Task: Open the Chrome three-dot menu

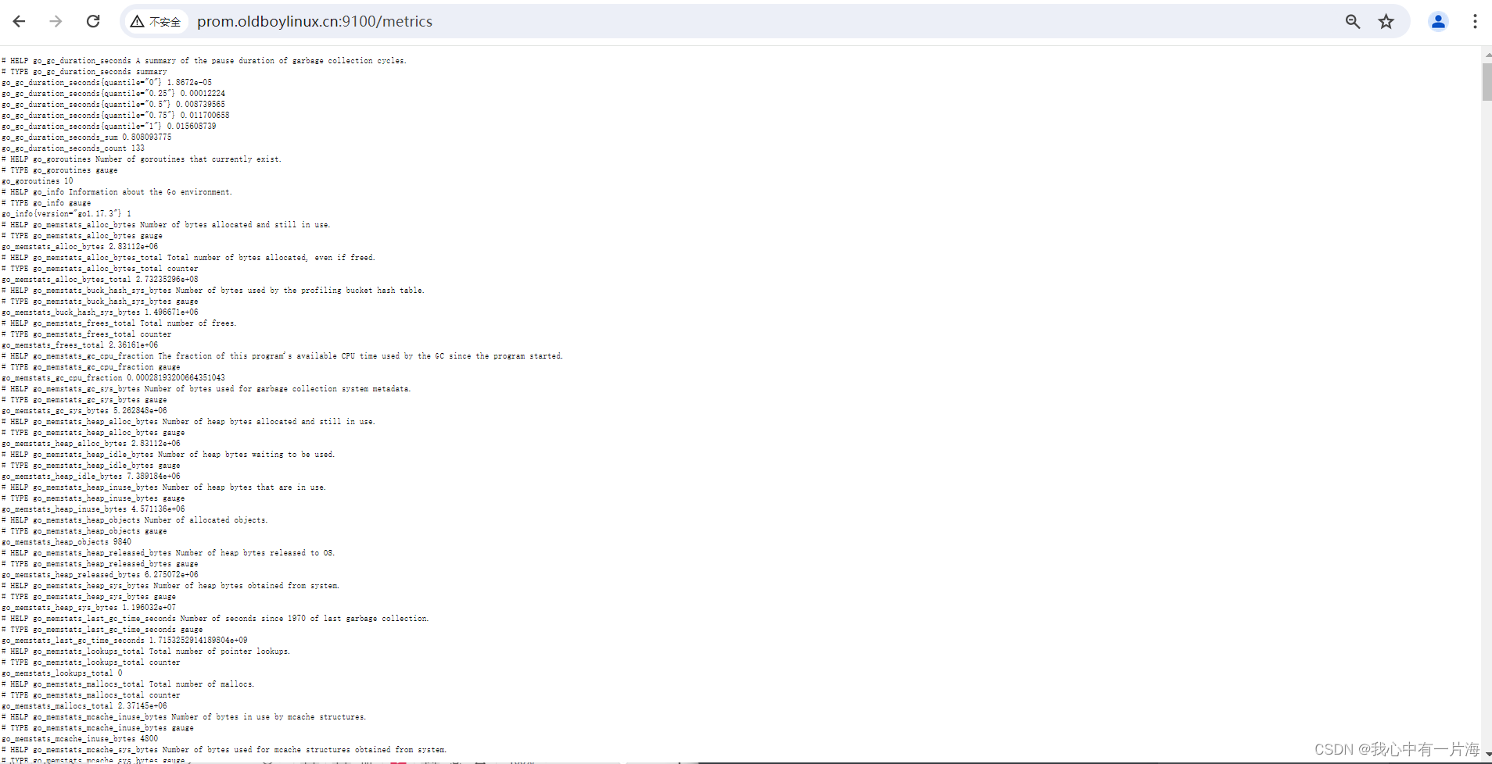Action: [x=1475, y=22]
